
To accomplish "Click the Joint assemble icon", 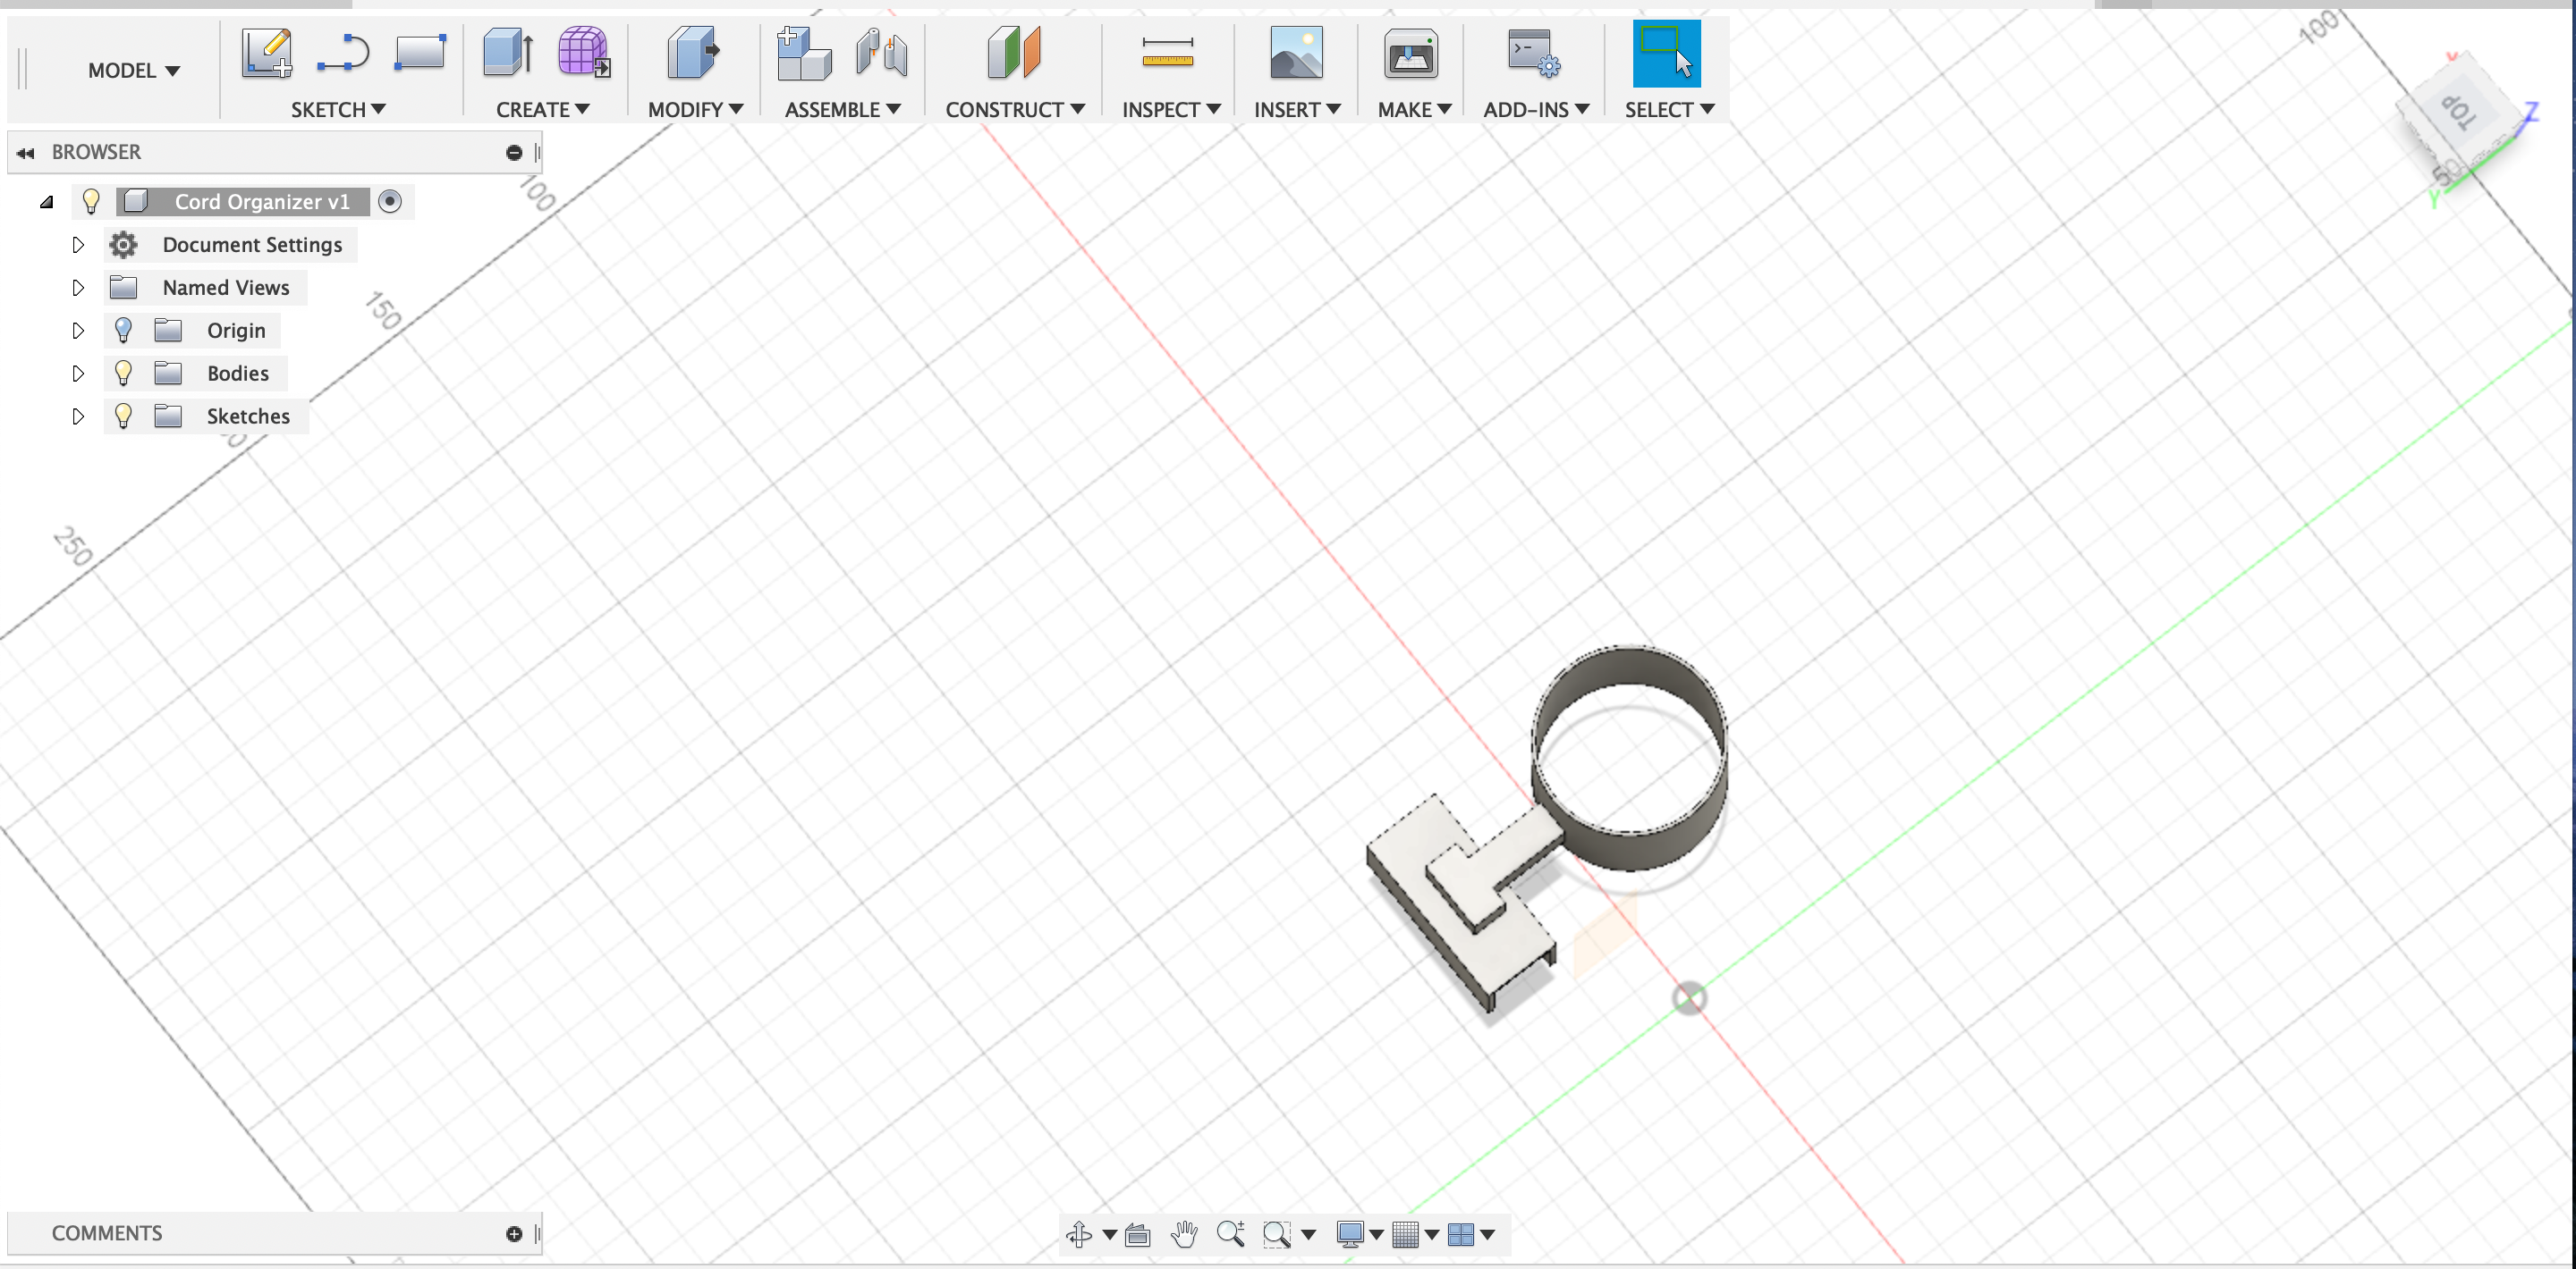I will pos(882,53).
